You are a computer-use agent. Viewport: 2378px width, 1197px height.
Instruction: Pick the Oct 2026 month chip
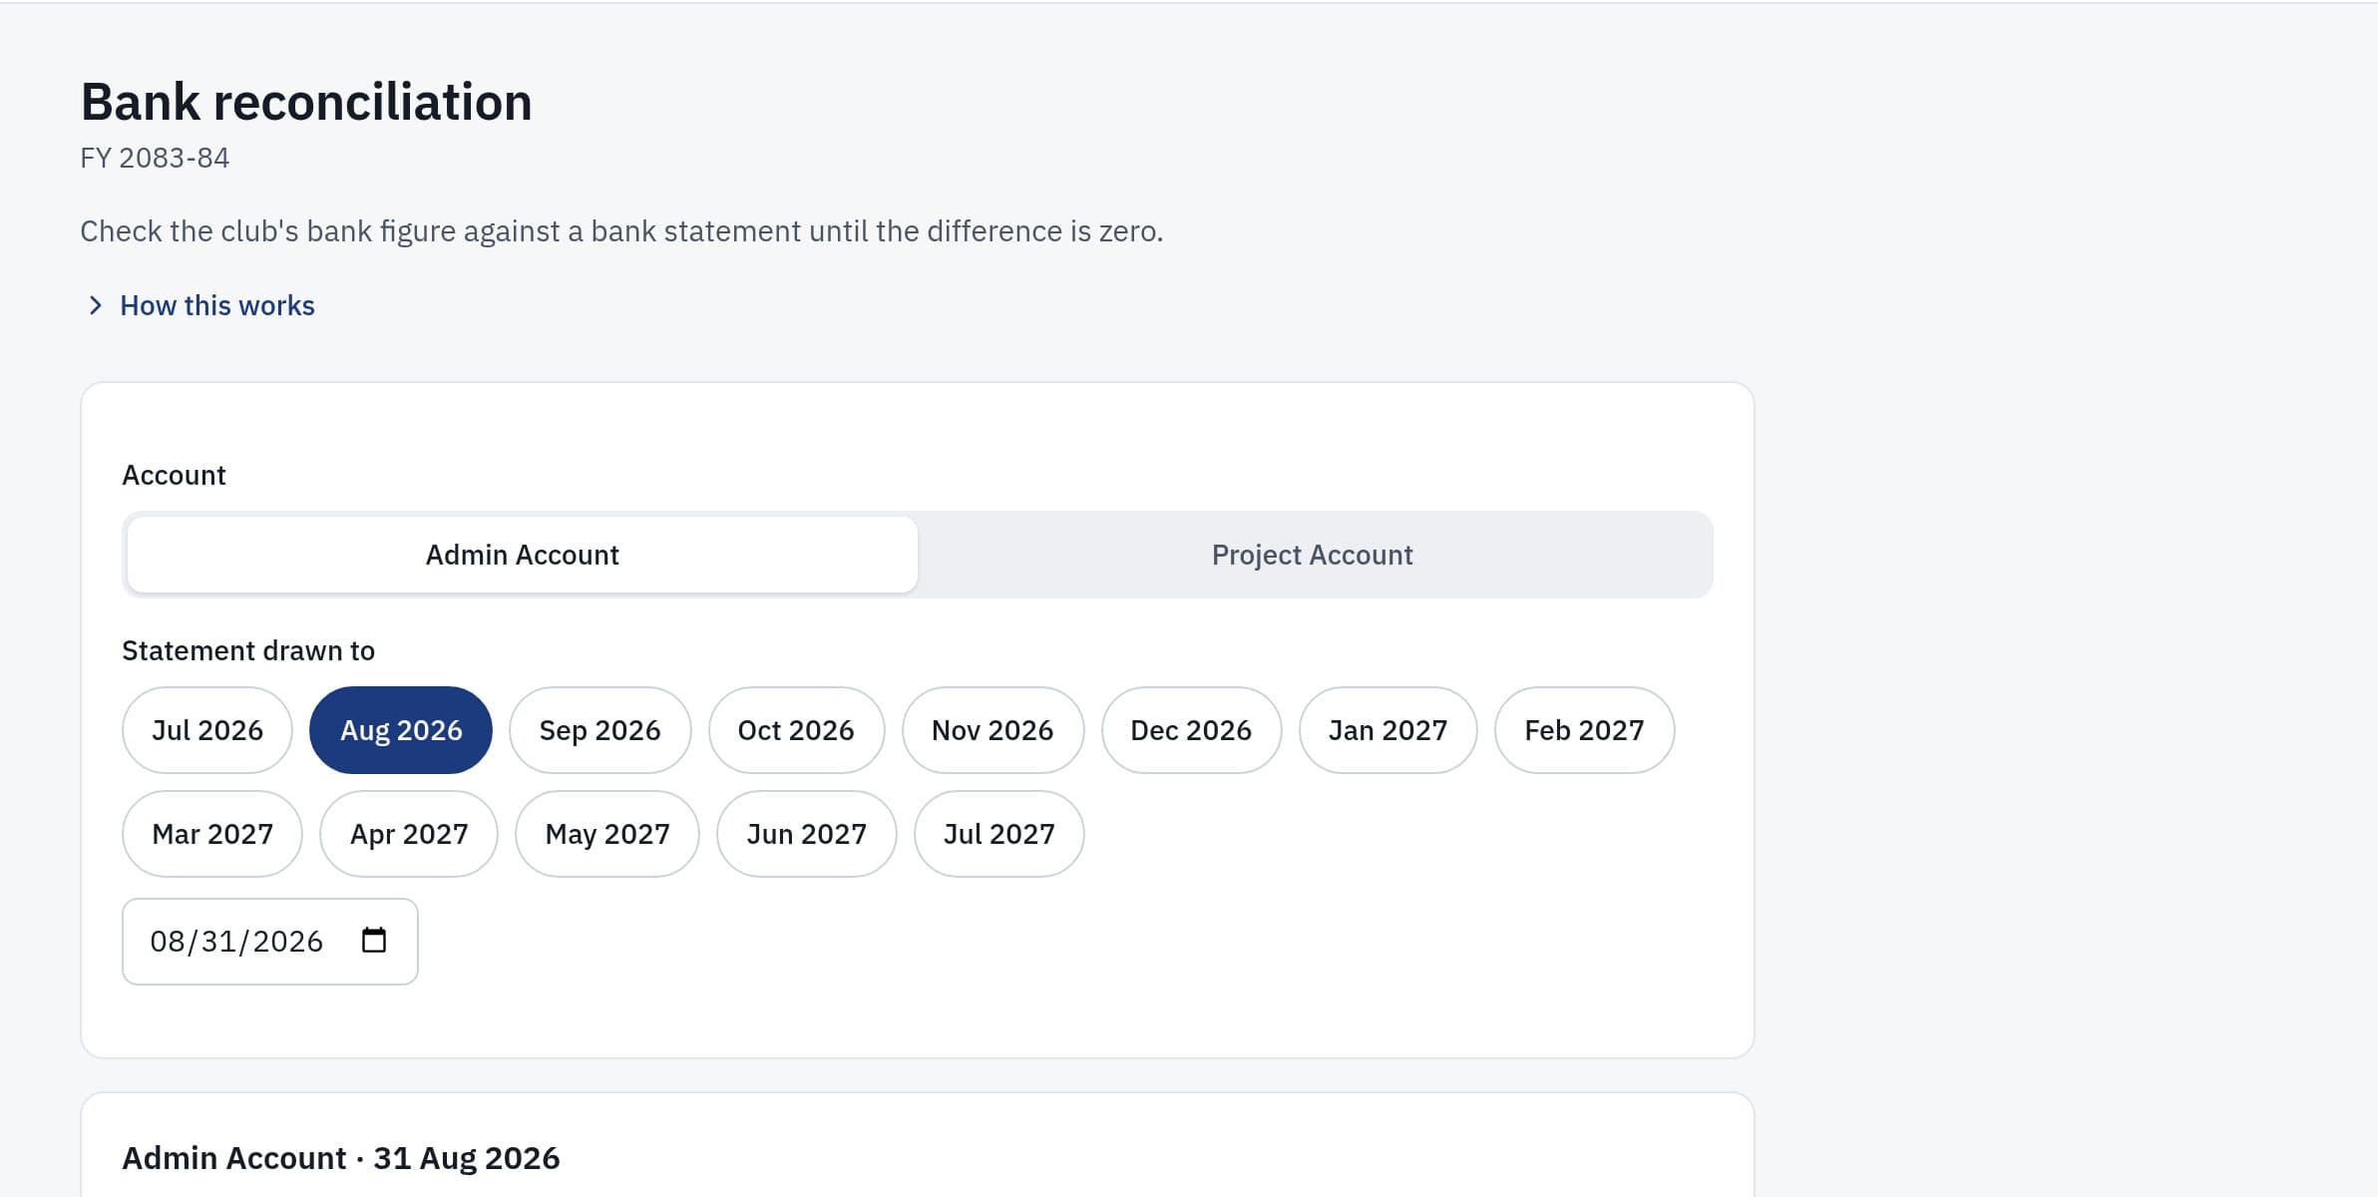796,730
